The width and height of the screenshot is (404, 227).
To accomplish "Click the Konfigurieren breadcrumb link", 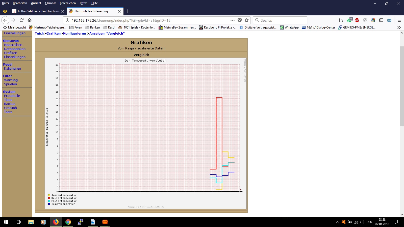I will [x=74, y=33].
